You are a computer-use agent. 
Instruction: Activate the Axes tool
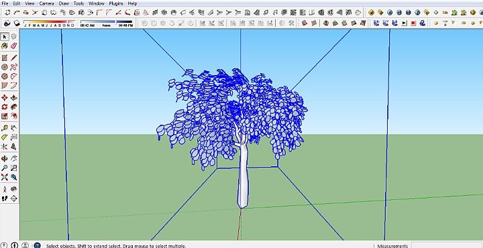click(4, 147)
